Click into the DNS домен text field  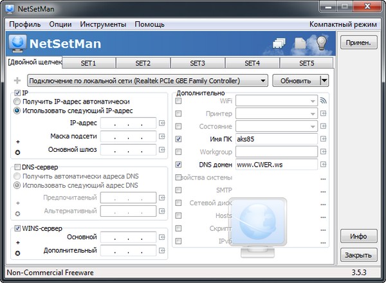277,164
